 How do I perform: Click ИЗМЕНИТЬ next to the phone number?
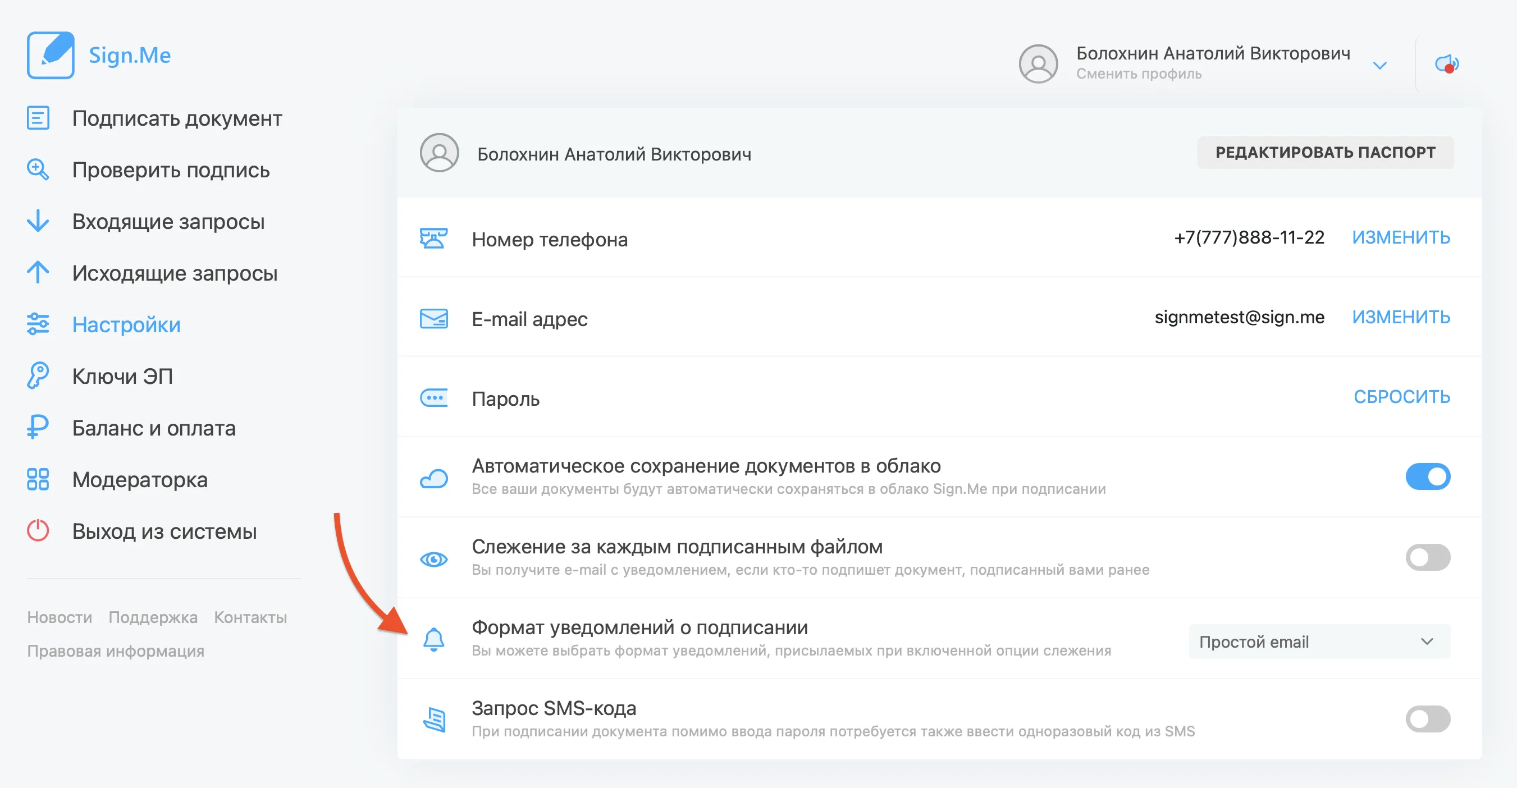(1400, 237)
